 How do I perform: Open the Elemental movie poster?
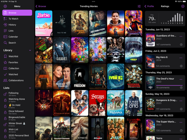(98, 50)
